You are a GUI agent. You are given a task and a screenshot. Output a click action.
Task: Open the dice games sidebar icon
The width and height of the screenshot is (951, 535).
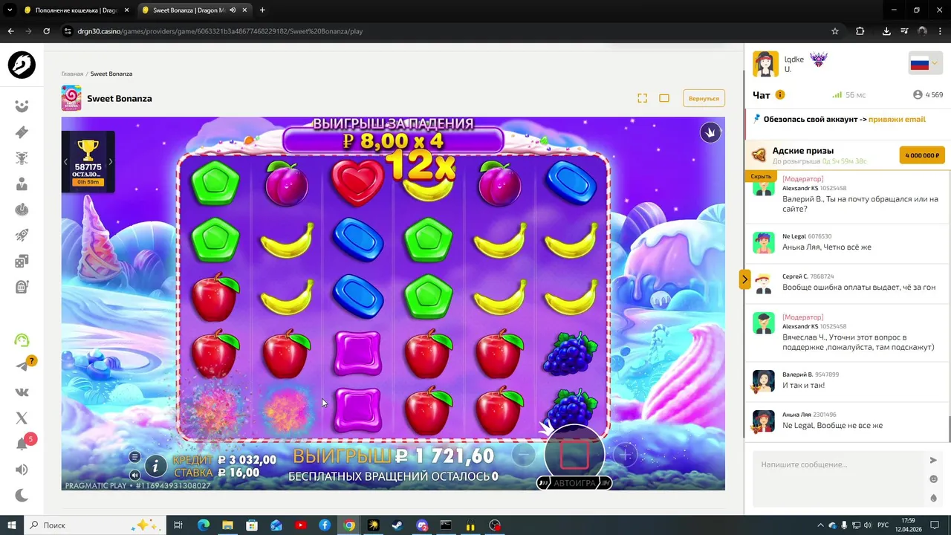pos(22,261)
